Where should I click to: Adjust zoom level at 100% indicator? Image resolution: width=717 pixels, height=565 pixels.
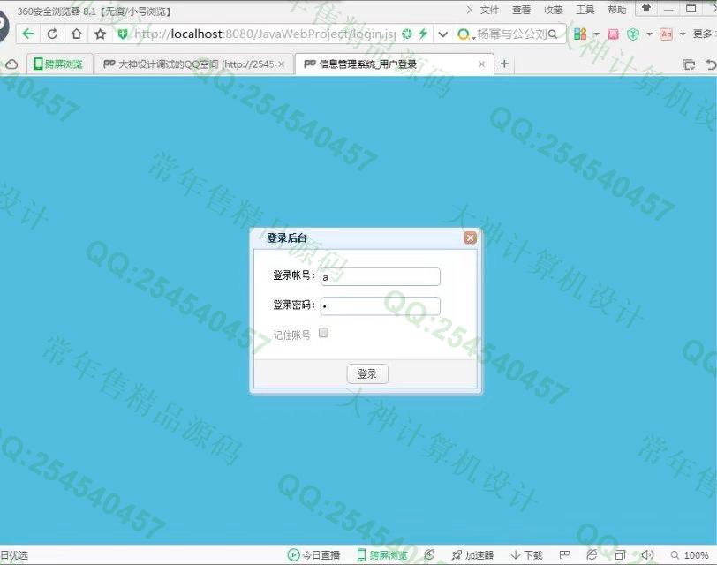click(690, 555)
